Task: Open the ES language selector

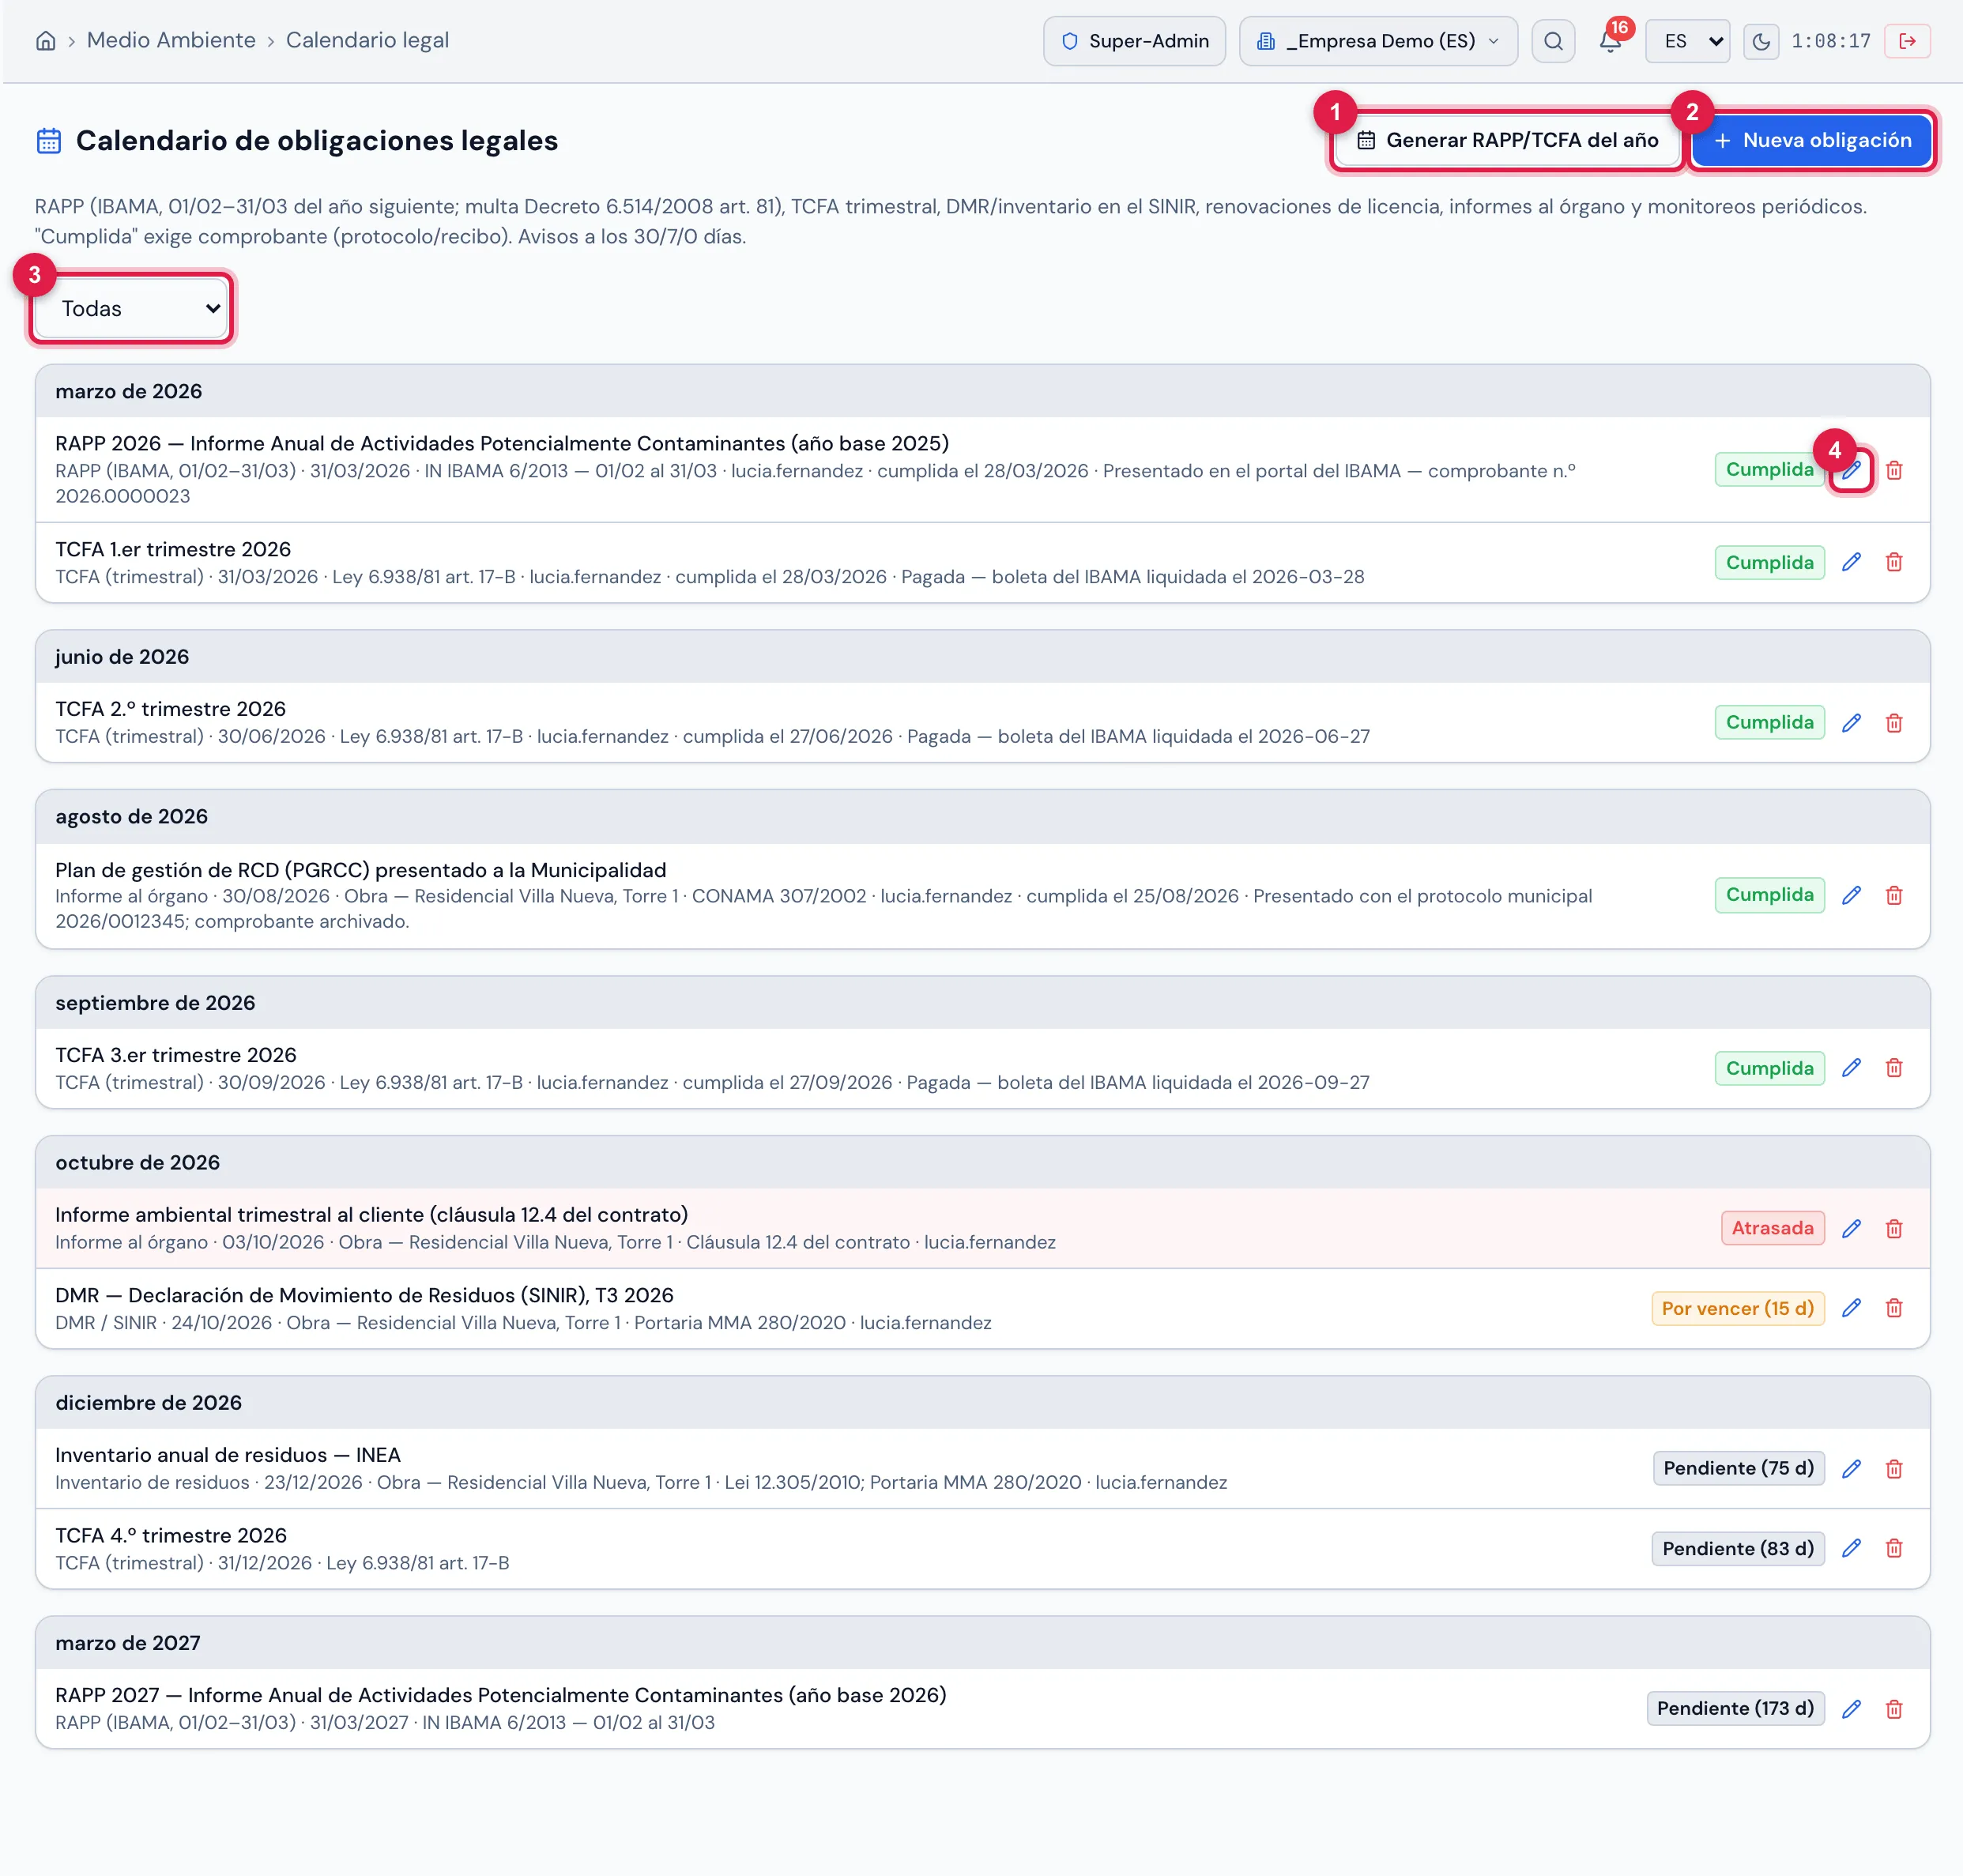Action: click(x=1687, y=41)
